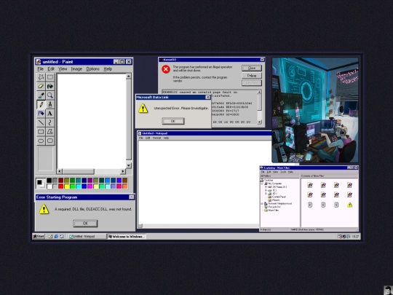Expand the 3½ Floppy drive node in Explorer
The image size is (393, 295).
pos(266,187)
